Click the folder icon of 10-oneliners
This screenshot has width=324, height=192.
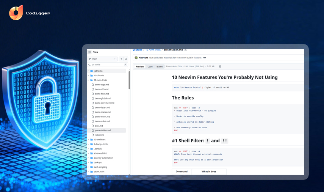point(92,140)
